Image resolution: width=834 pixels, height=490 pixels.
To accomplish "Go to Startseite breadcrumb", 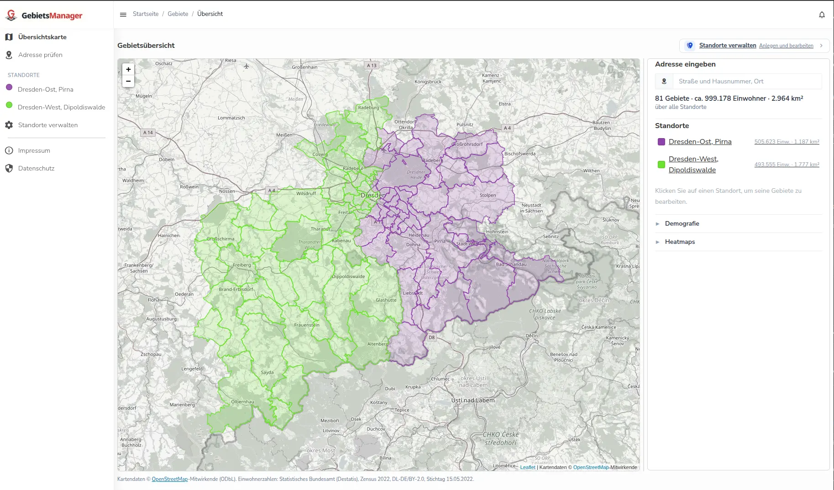I will (x=146, y=14).
